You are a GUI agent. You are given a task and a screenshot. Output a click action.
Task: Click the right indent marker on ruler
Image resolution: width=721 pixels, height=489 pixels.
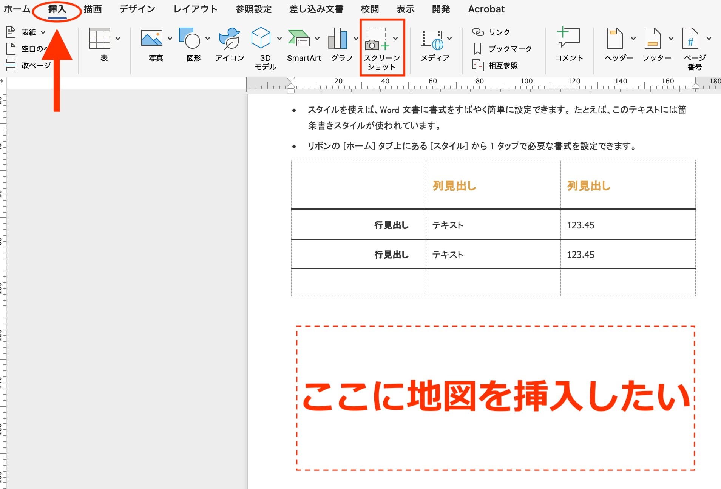pyautogui.click(x=695, y=86)
